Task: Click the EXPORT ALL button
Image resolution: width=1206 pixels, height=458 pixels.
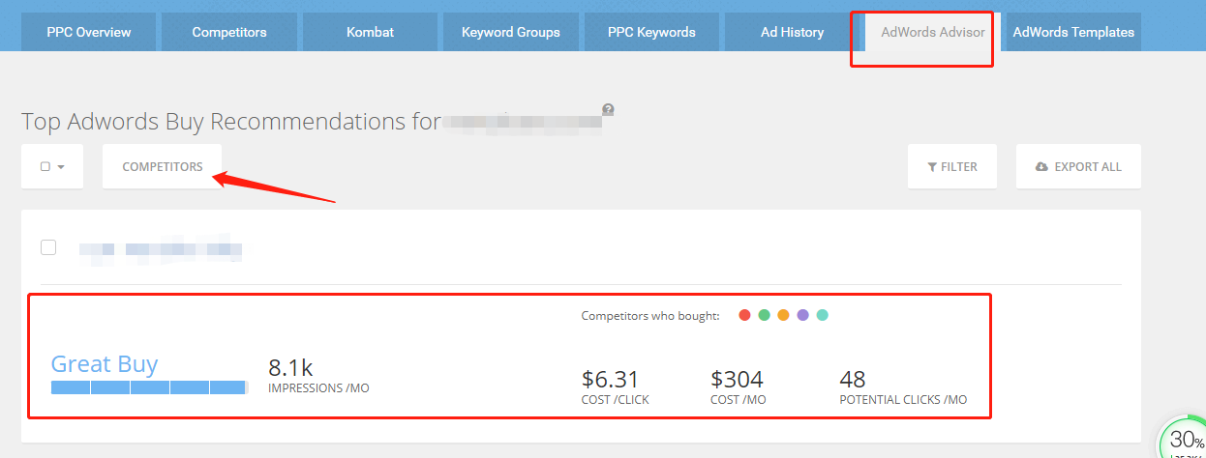Action: coord(1078,166)
